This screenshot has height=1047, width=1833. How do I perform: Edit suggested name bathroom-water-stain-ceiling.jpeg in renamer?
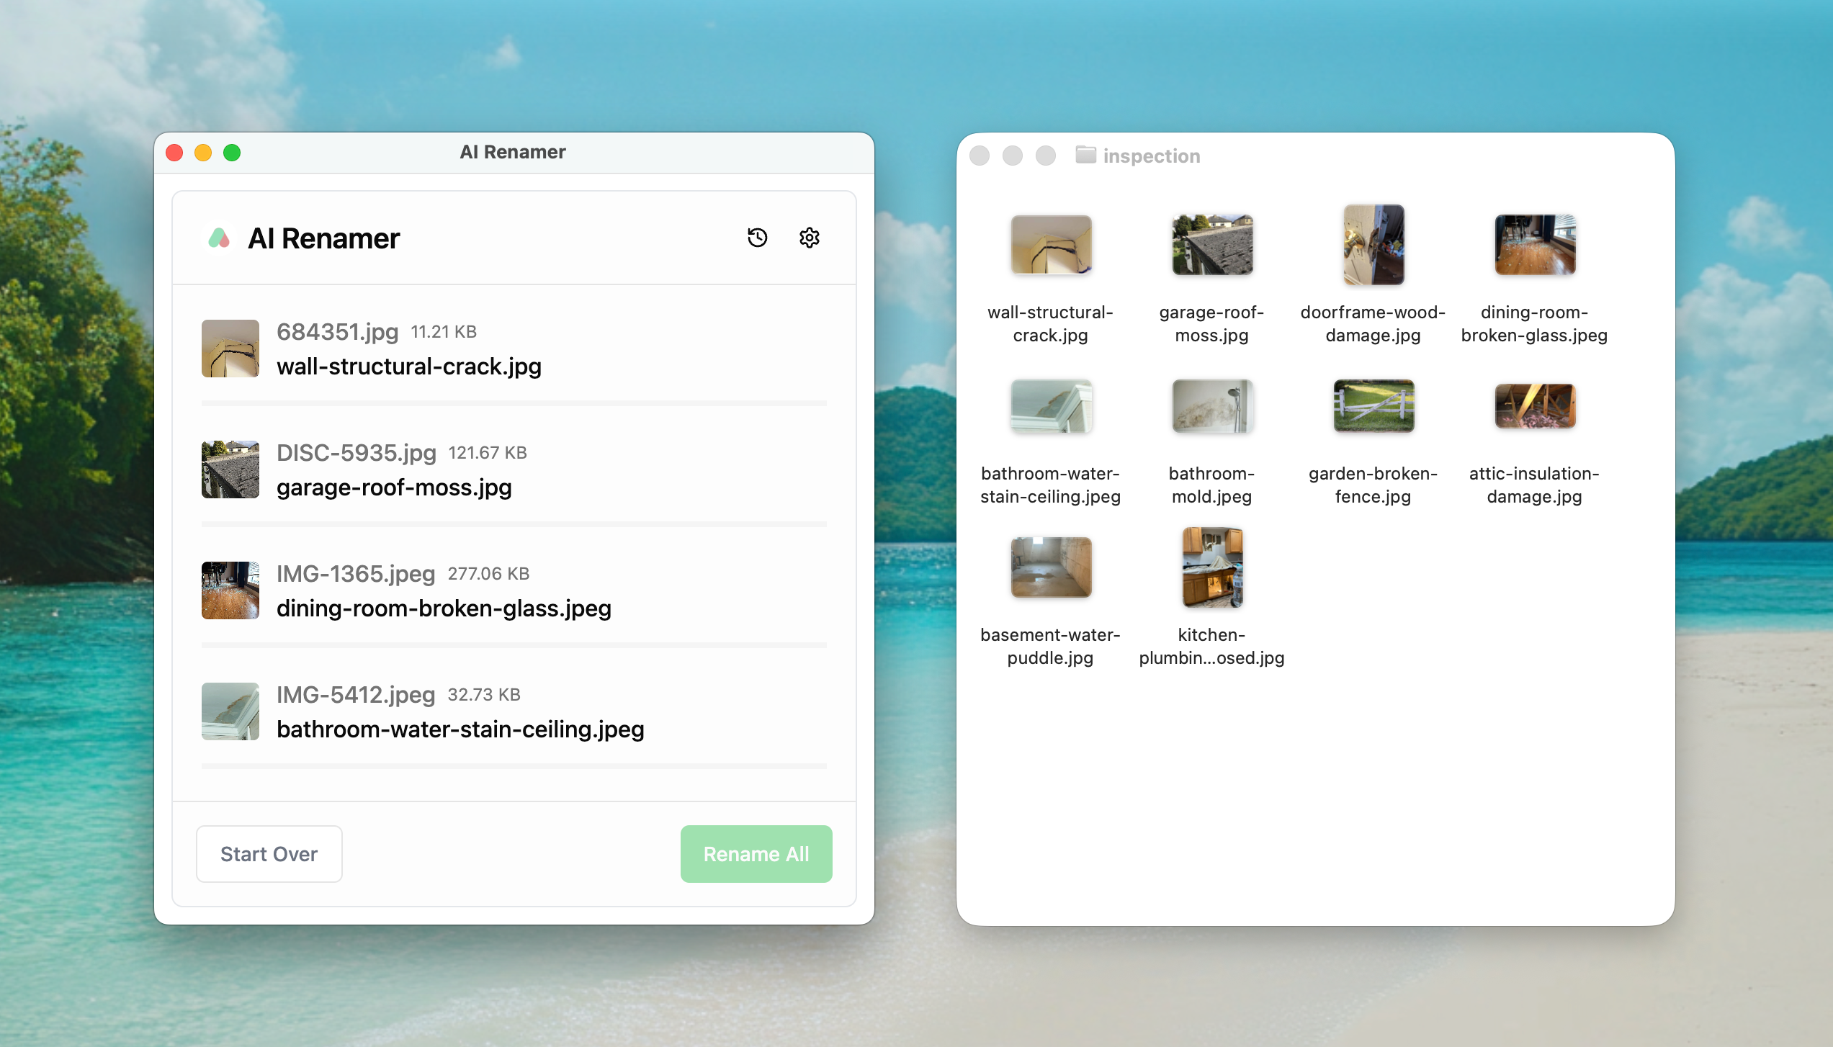point(460,729)
